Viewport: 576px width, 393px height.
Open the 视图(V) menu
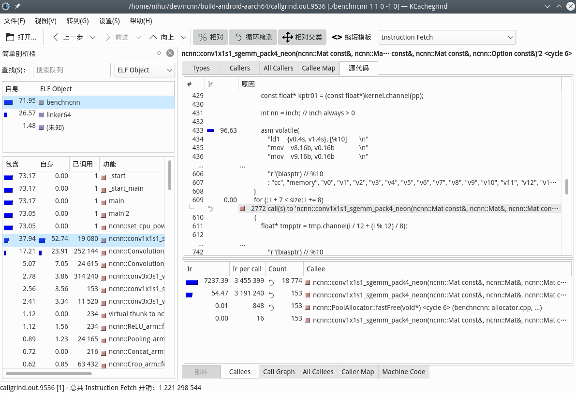point(45,21)
